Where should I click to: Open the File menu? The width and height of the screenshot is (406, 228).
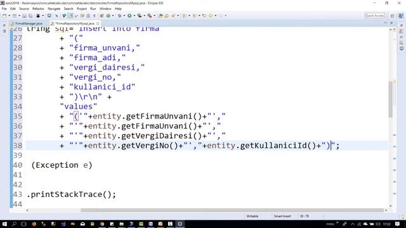tap(4, 9)
